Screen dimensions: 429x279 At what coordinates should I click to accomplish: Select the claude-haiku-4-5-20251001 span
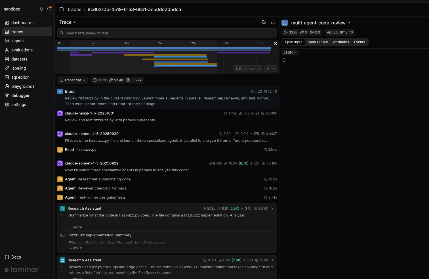point(167,116)
